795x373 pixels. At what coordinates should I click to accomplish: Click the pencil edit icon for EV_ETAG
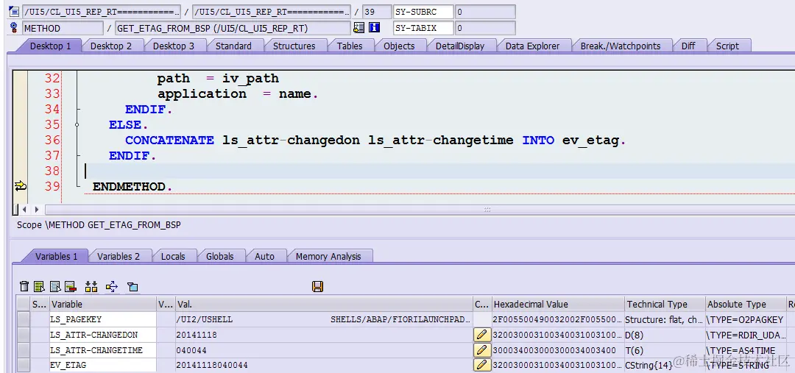(482, 365)
